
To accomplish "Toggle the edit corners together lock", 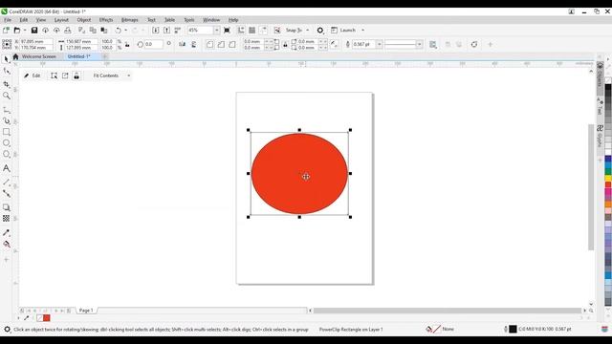I will [x=285, y=45].
